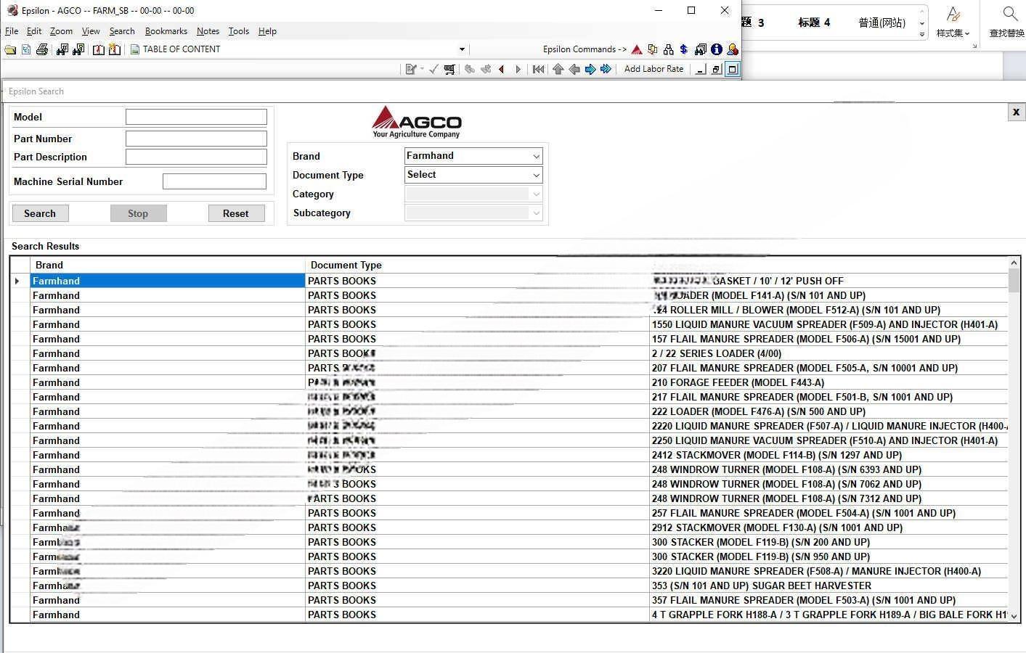Screen dimensions: 1026x653
Task: Open the Notes menu
Action: pyautogui.click(x=208, y=31)
